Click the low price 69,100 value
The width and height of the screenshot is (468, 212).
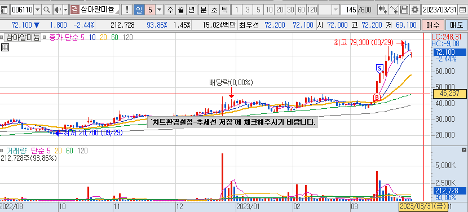pos(405,25)
